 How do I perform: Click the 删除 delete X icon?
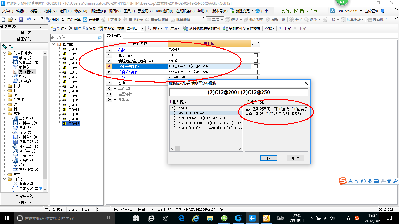tap(75, 28)
